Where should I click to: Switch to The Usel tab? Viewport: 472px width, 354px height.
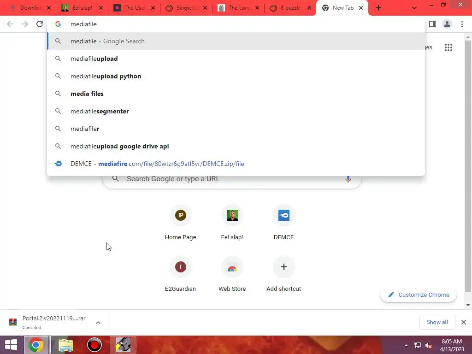(x=130, y=8)
